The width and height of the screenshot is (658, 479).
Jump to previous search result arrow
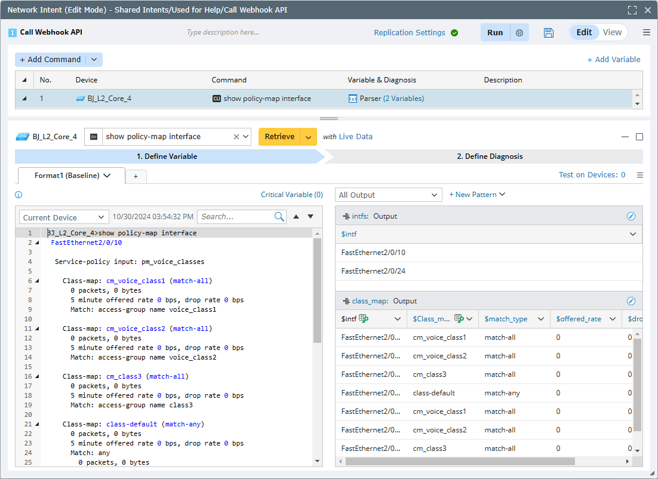(x=296, y=217)
